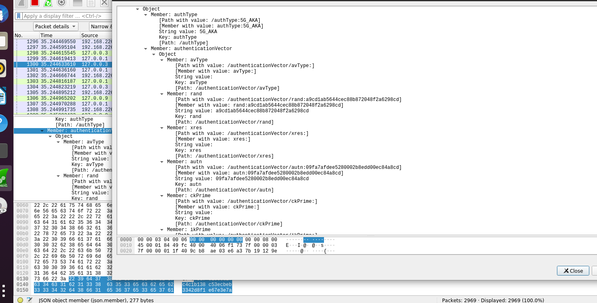
Task: Open the Help icon in dock
Action: [3, 123]
